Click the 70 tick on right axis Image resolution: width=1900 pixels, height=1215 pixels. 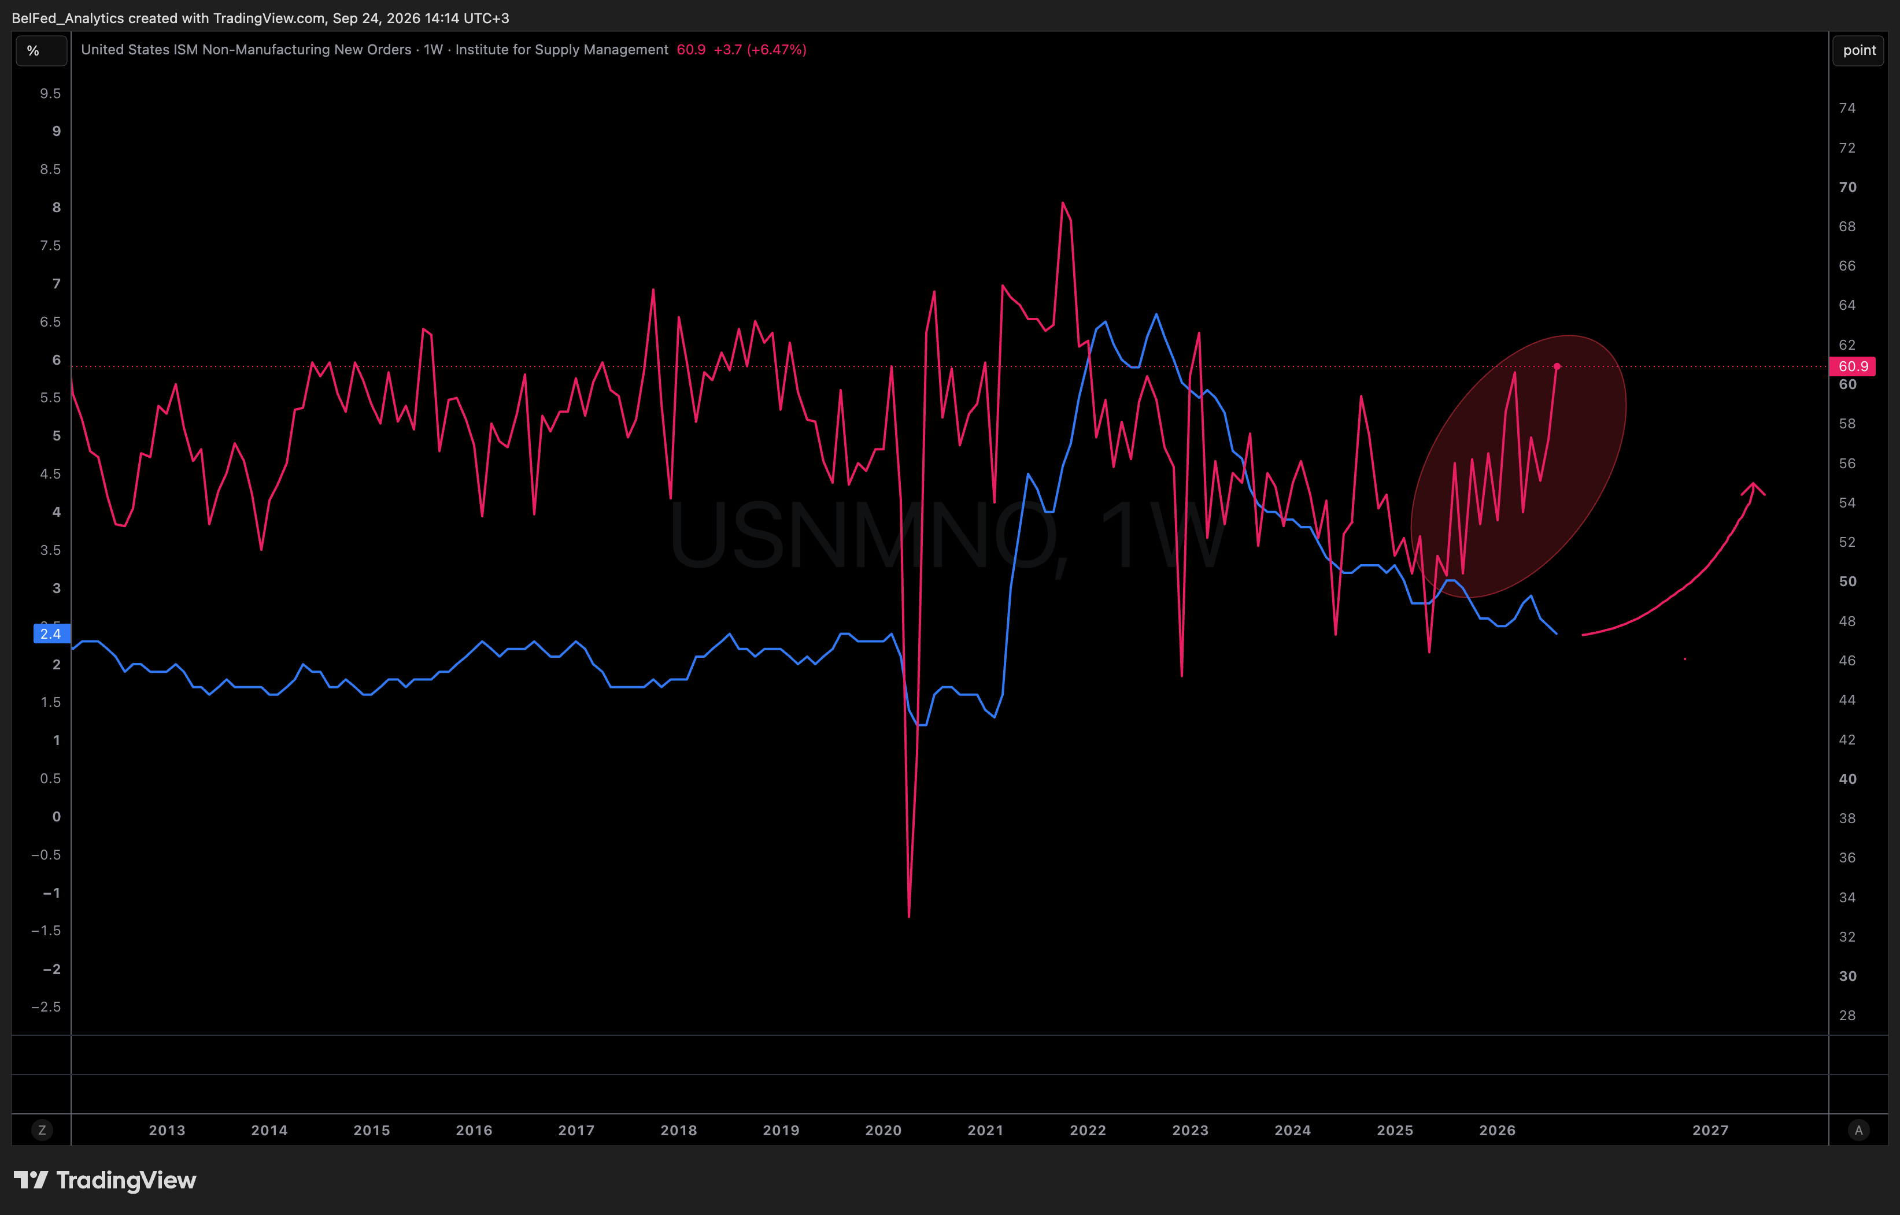pos(1847,187)
